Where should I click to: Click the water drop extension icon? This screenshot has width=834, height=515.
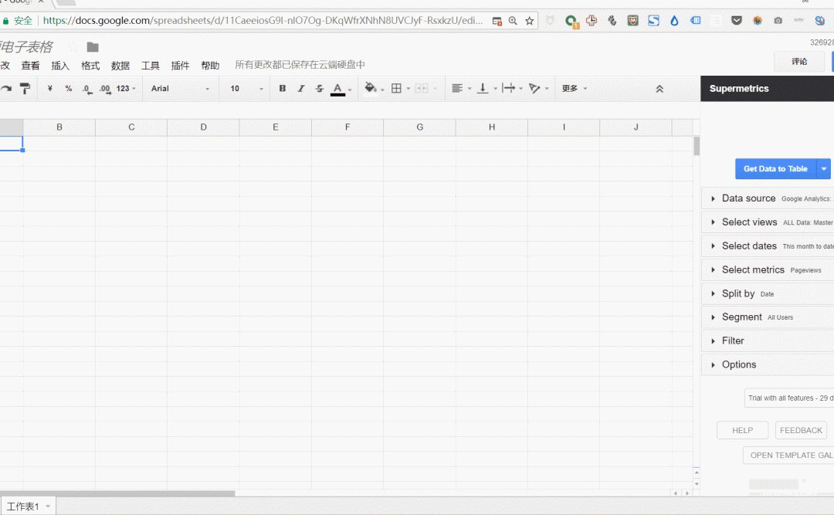pos(674,21)
